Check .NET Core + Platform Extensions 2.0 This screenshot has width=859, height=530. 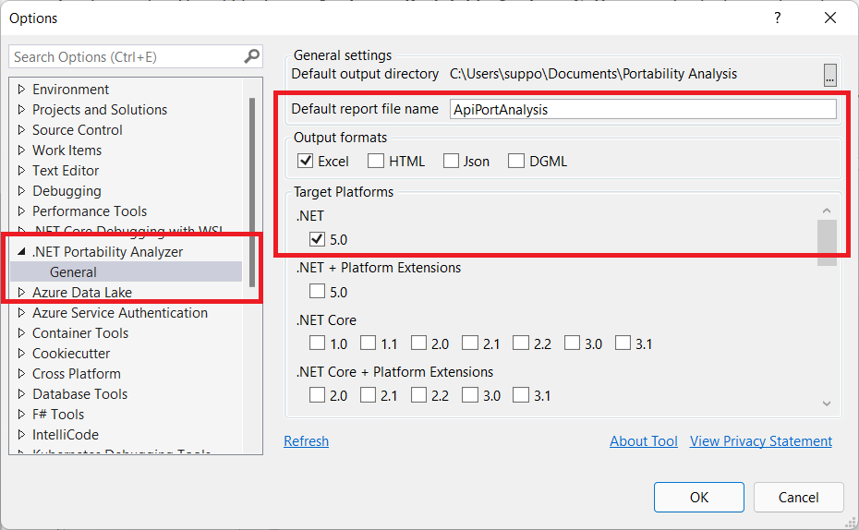[x=317, y=395]
